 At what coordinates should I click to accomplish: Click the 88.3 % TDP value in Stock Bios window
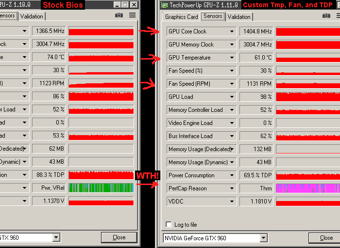[49, 175]
